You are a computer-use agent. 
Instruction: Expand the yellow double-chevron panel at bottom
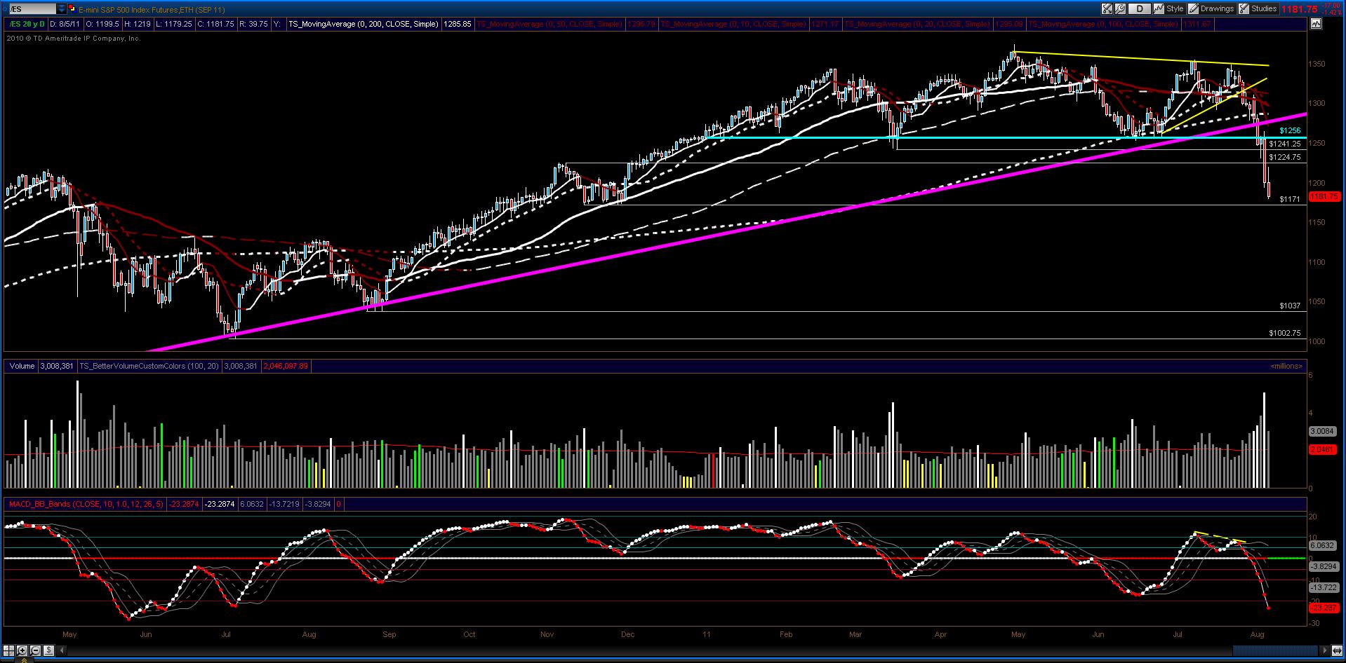point(25,659)
